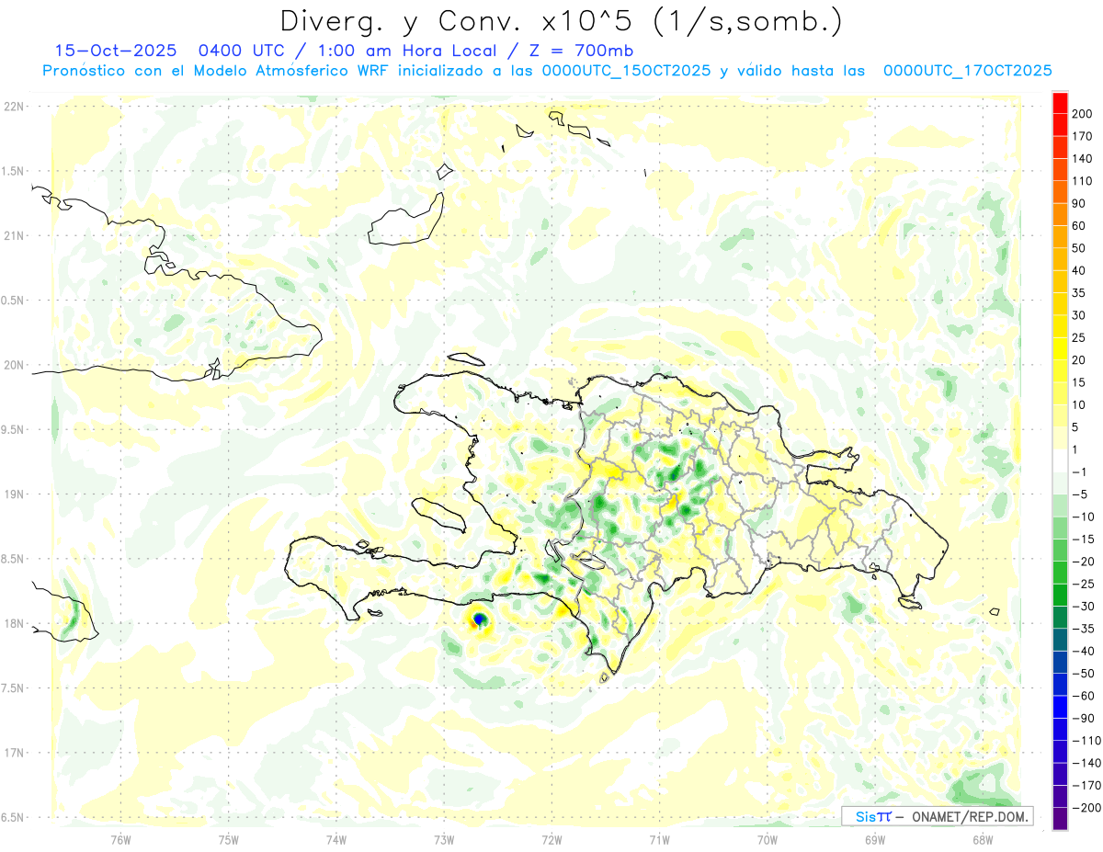
Task: Click the dark blue convergence spot south of Haiti
Action: pyautogui.click(x=479, y=619)
